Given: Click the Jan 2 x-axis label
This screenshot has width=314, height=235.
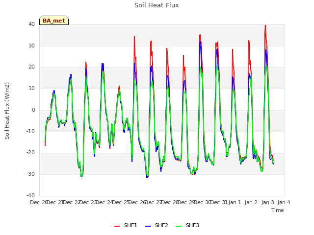Looking at the screenshot, I should (x=251, y=202).
